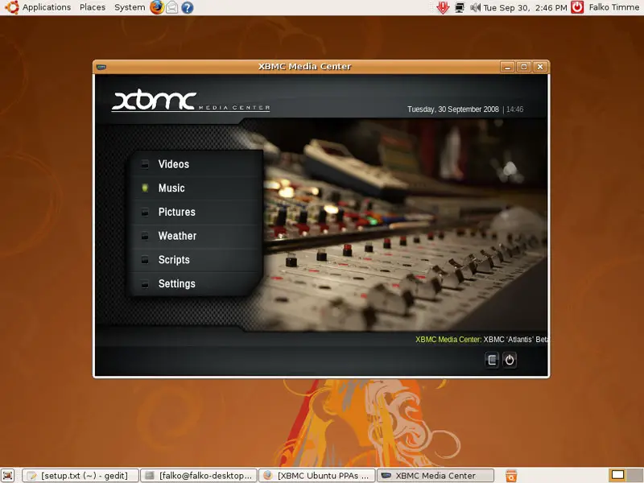Close the XBMC Media Center window
Viewport: 644px width, 483px height.
(x=540, y=67)
